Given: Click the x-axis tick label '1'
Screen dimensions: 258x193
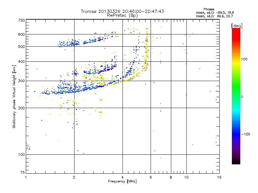Looking at the screenshot, I should point(26,177).
